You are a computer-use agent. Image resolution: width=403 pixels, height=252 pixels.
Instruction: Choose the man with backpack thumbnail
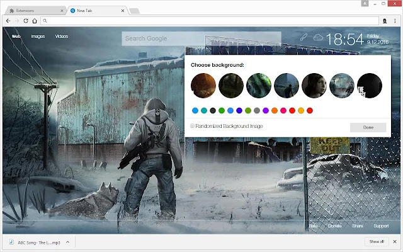(287, 86)
